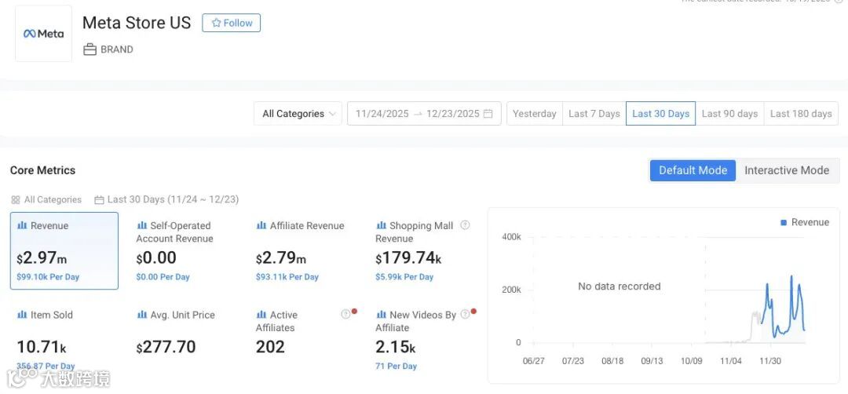Click bar chart icon for Item Sold
This screenshot has height=394, width=848.
(22, 315)
